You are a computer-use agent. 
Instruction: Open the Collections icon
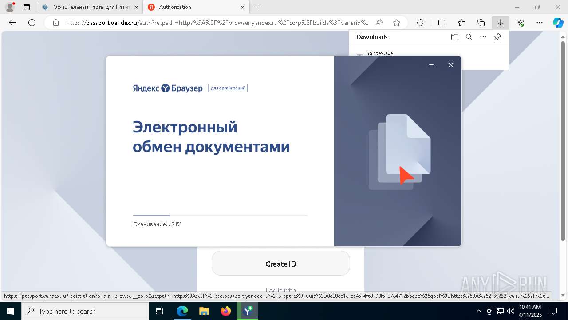[481, 23]
